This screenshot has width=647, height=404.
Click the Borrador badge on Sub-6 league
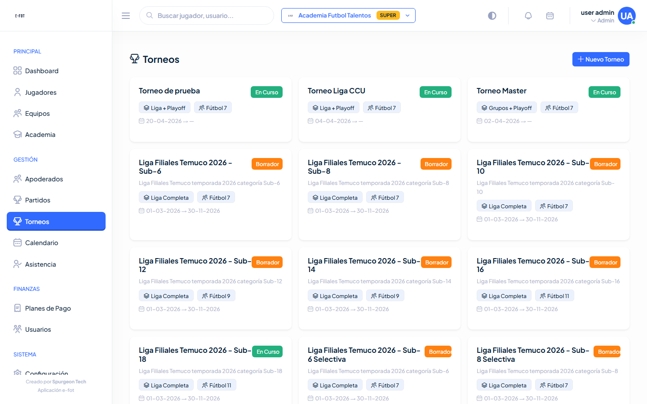pyautogui.click(x=267, y=164)
